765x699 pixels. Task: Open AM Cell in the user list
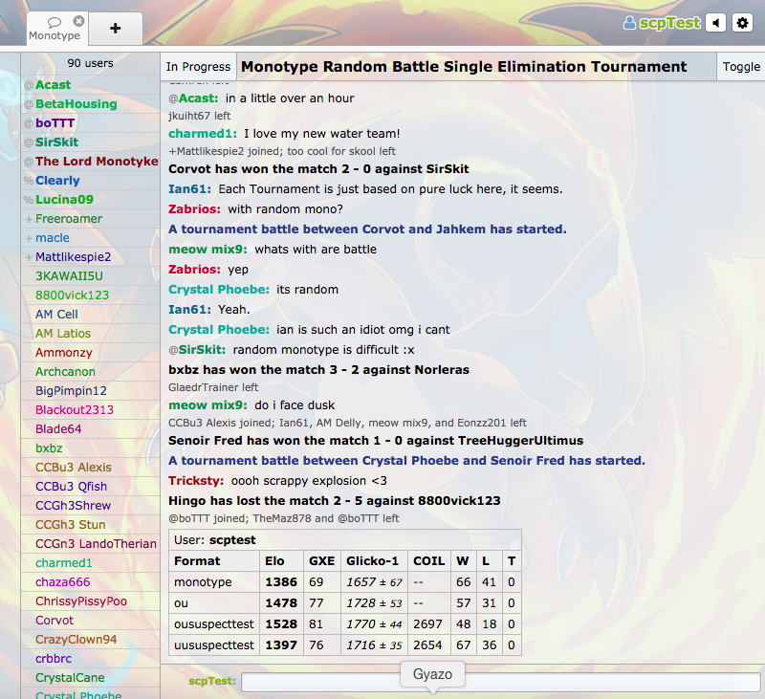[x=91, y=315]
